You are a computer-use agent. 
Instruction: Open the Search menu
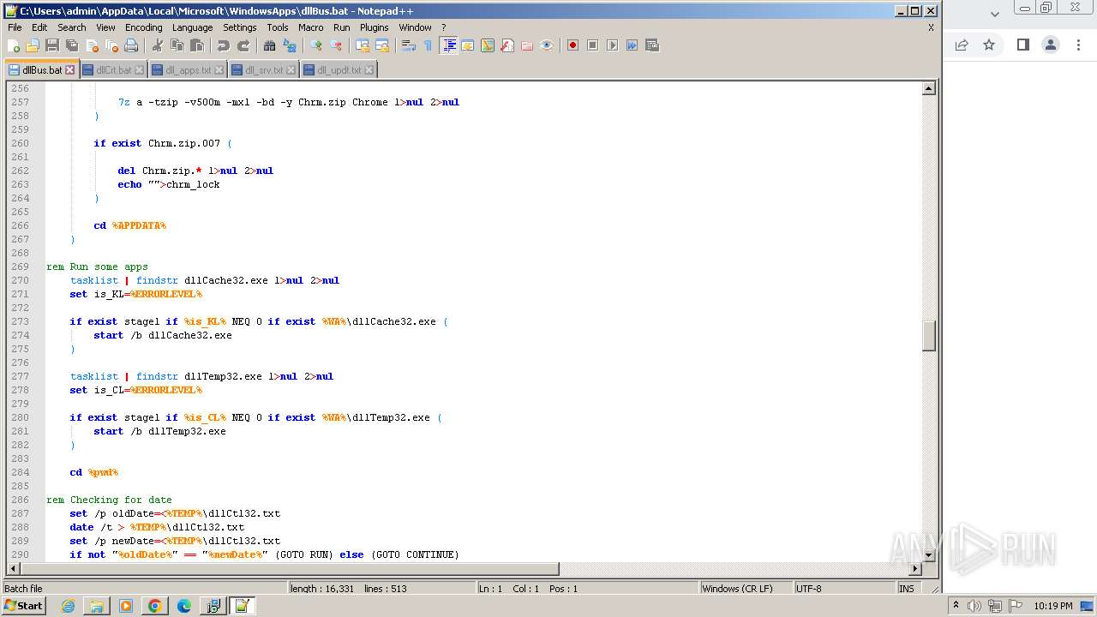pyautogui.click(x=72, y=27)
